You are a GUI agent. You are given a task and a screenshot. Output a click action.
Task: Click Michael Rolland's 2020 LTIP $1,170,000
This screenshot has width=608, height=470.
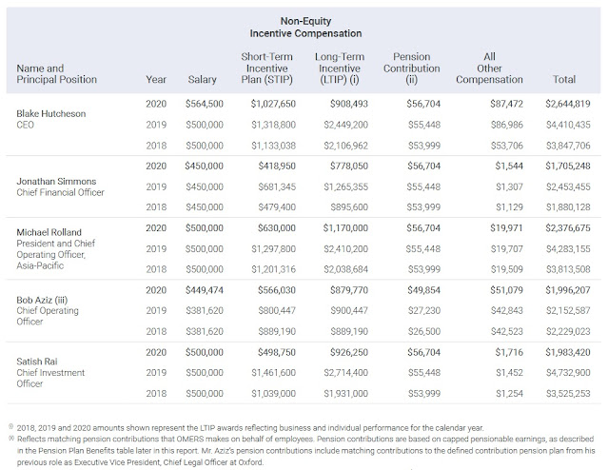click(x=345, y=228)
